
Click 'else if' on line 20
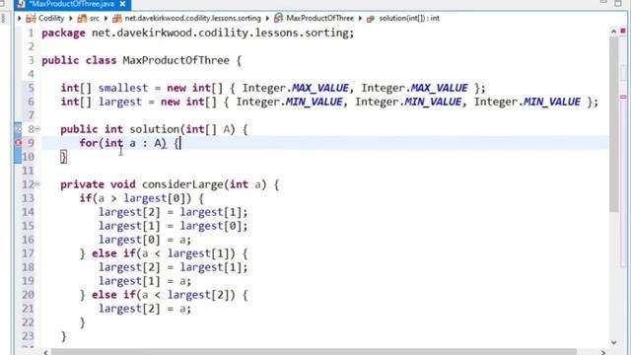114,295
